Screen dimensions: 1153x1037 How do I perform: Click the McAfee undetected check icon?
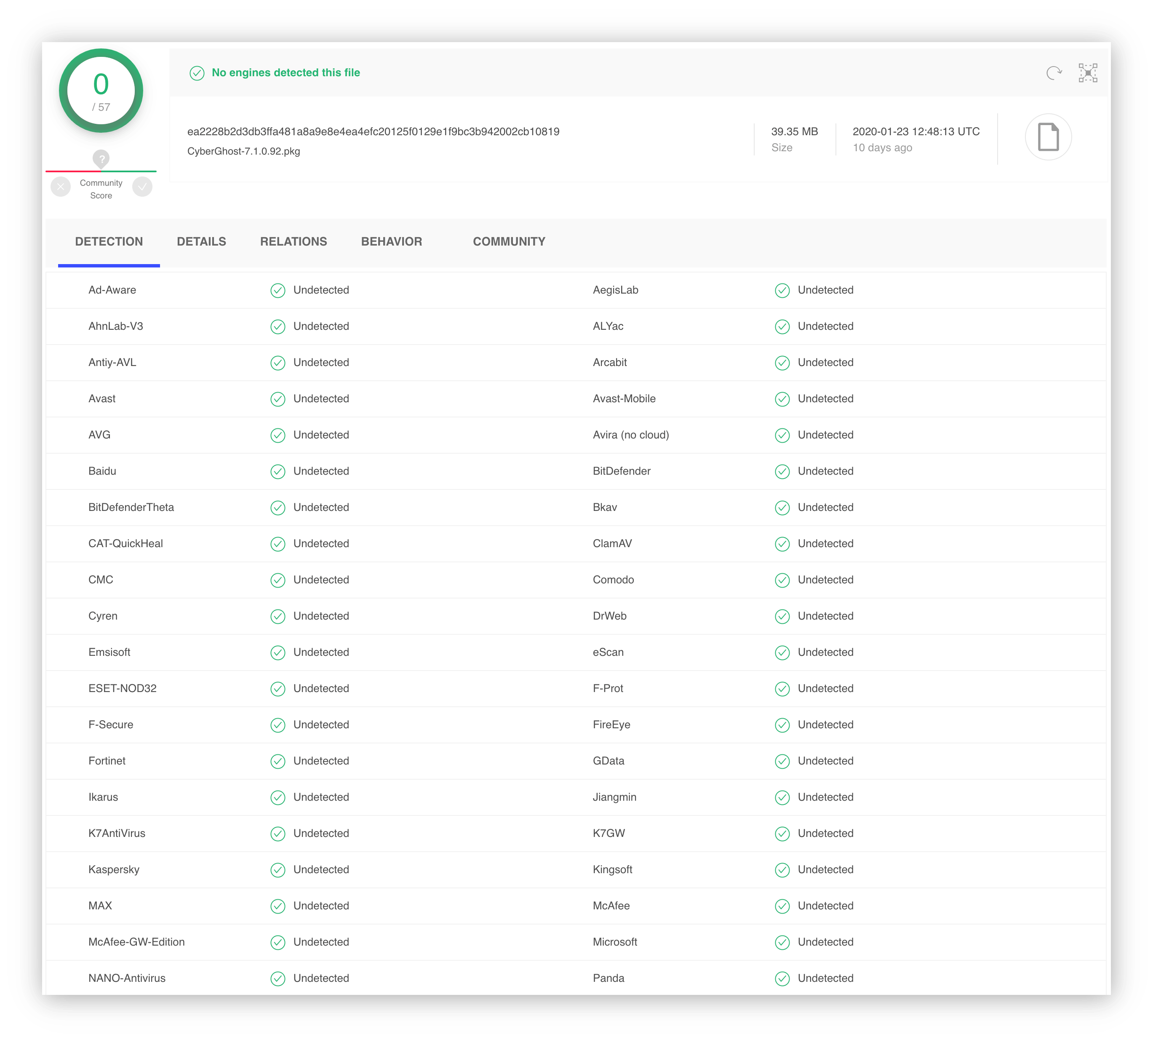[x=782, y=906]
